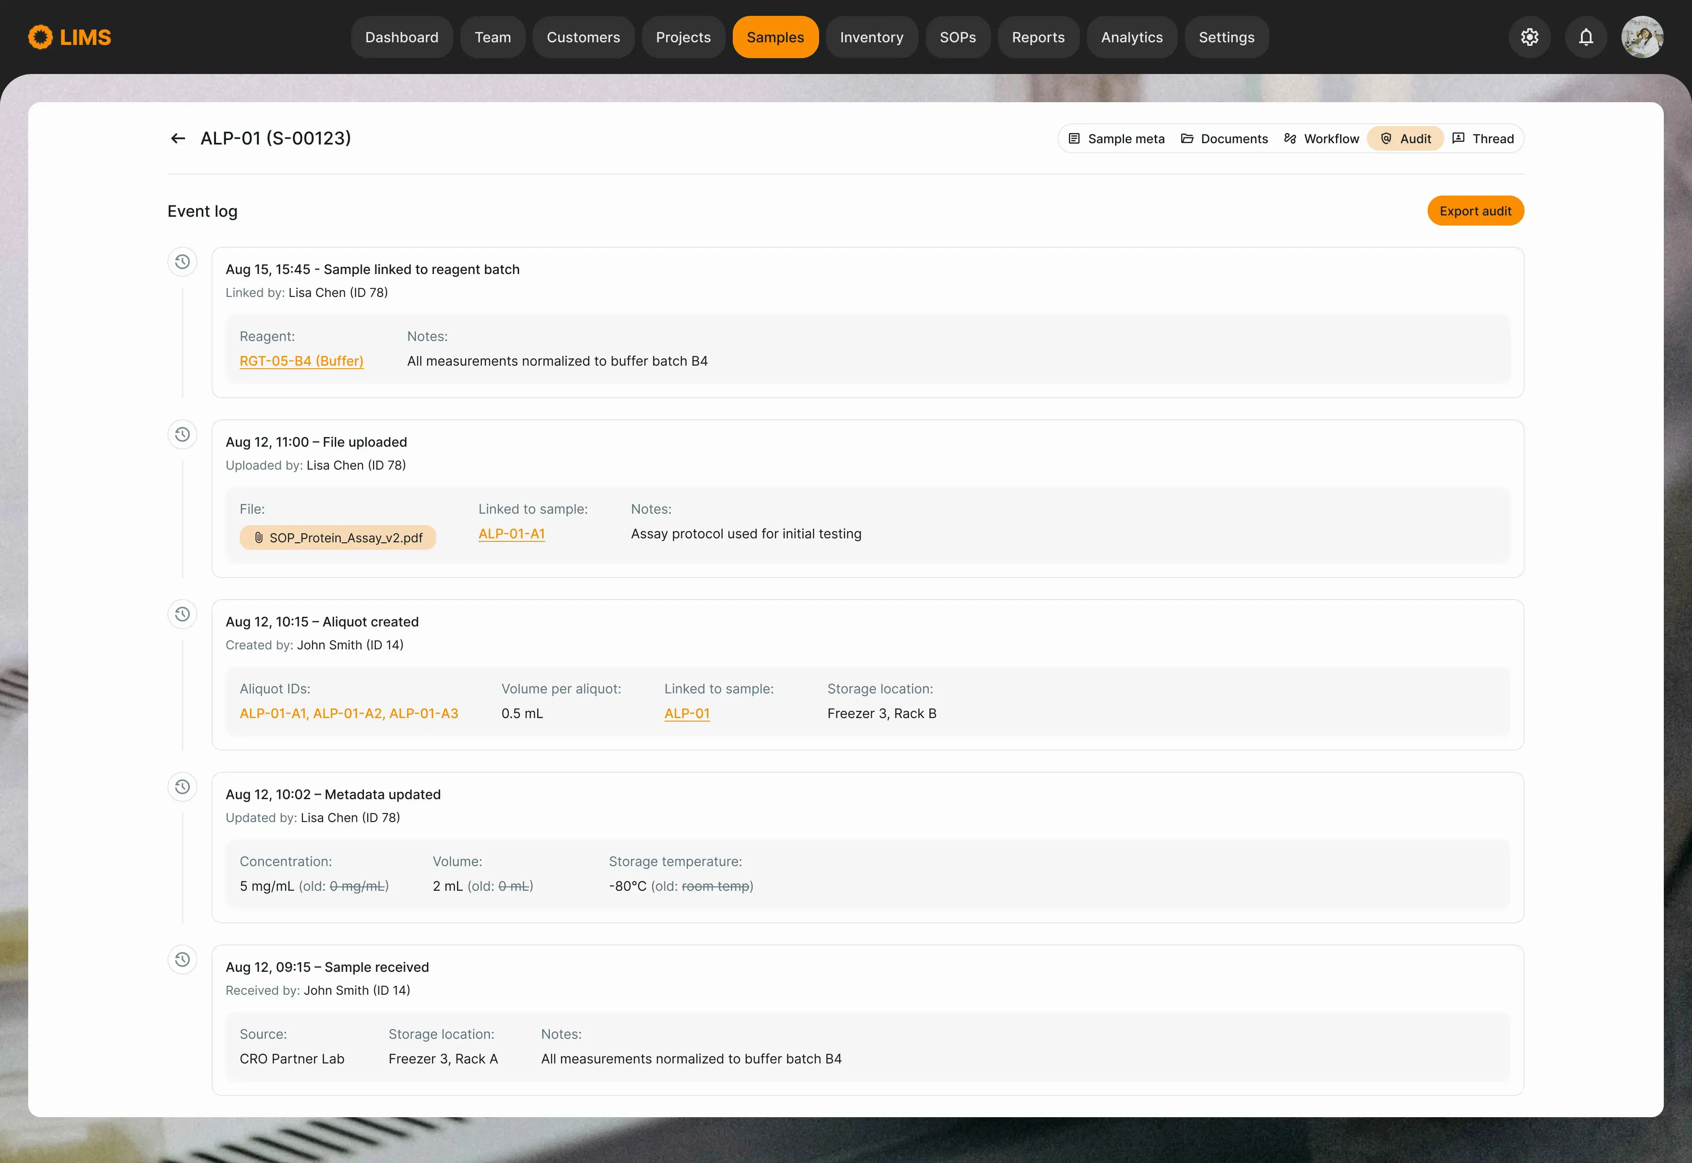The height and width of the screenshot is (1163, 1692).
Task: Click history icon beside reagent batch event
Action: pyautogui.click(x=182, y=262)
